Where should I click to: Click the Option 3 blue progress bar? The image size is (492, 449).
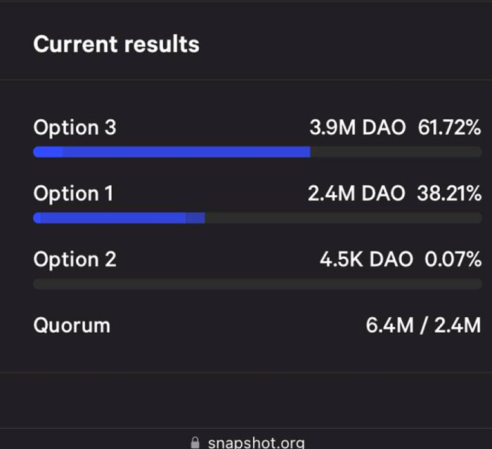(x=172, y=152)
